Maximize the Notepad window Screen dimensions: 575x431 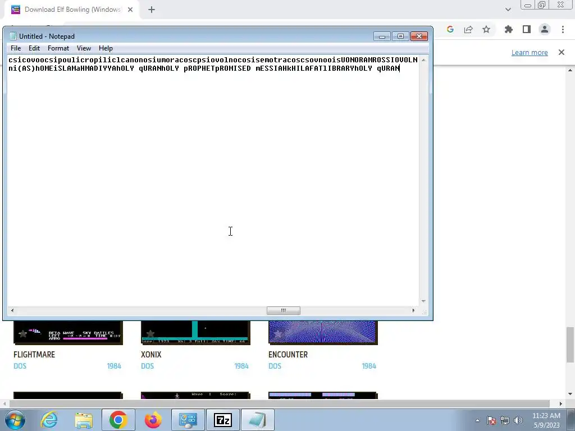[x=400, y=36]
